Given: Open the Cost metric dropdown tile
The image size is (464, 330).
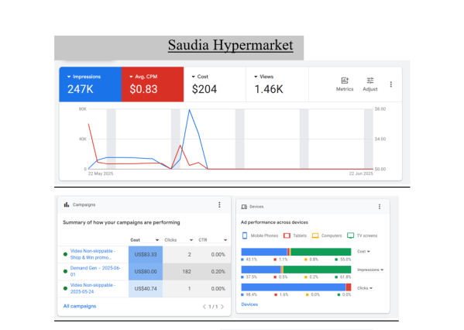Looking at the screenshot, I should [x=215, y=84].
